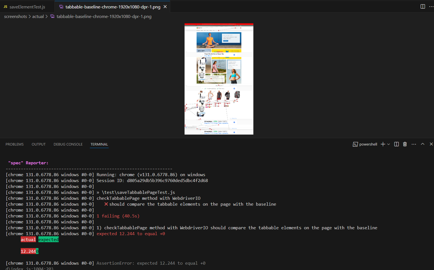Click "Running: chrome (v131.0.6778.86) on windows" line
Screen dimensions: 434x270
151,175
